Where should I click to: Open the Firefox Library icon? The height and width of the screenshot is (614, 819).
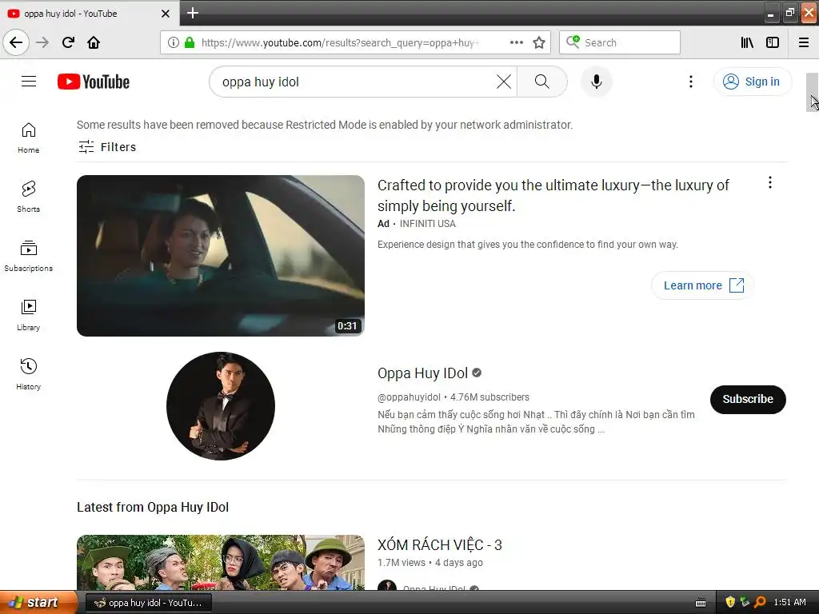click(x=747, y=42)
